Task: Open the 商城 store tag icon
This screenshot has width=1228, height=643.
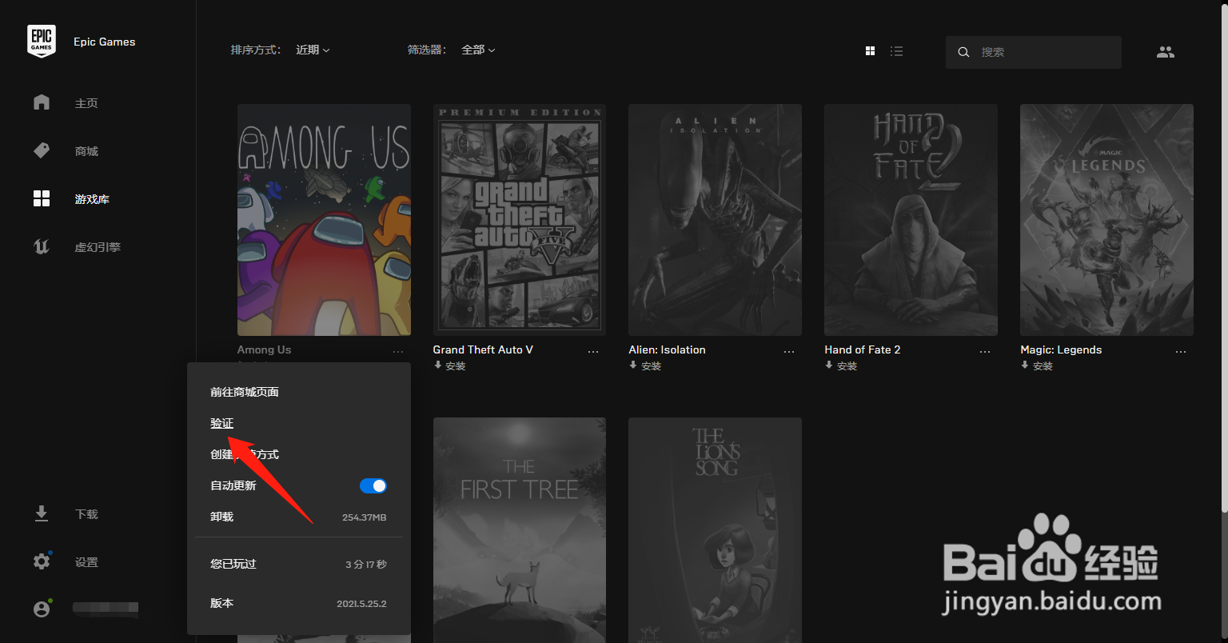Action: point(42,150)
